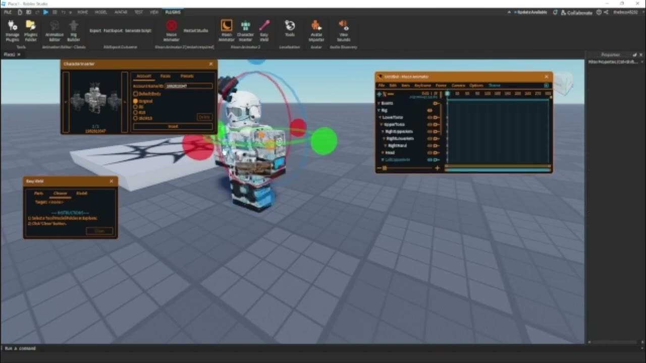Select the Default Body radio option
This screenshot has height=363, width=646.
136,94
